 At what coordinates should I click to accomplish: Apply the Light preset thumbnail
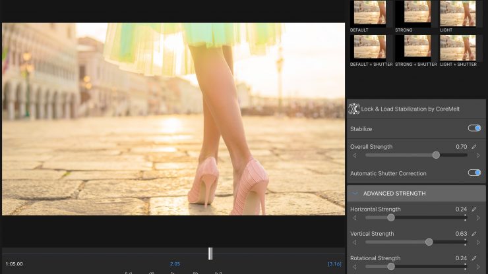coord(457,13)
